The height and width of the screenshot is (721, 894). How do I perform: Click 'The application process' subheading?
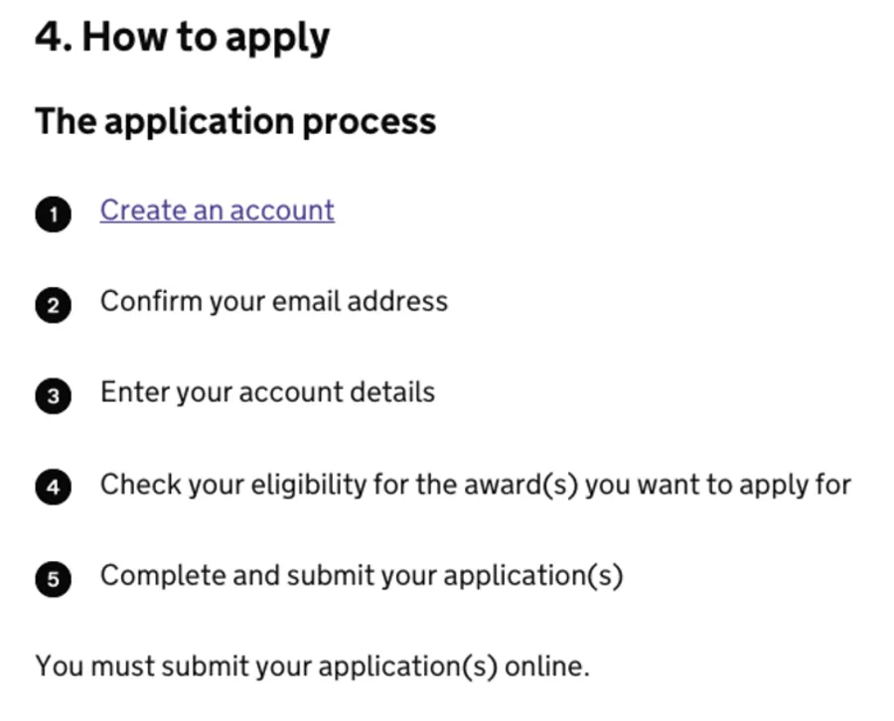(x=235, y=121)
